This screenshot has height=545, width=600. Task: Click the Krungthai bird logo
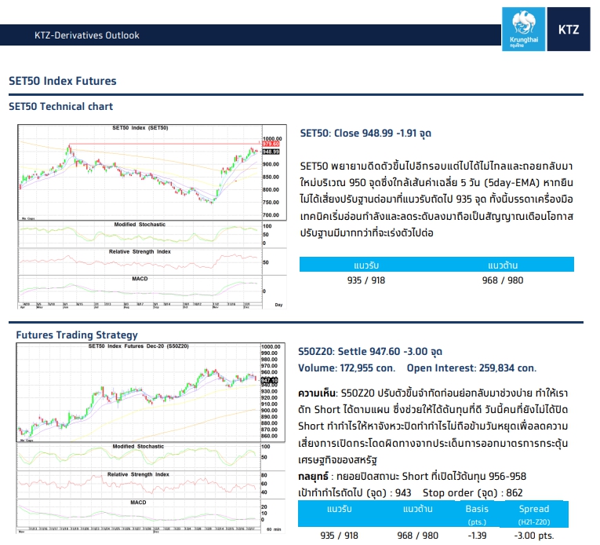(523, 29)
